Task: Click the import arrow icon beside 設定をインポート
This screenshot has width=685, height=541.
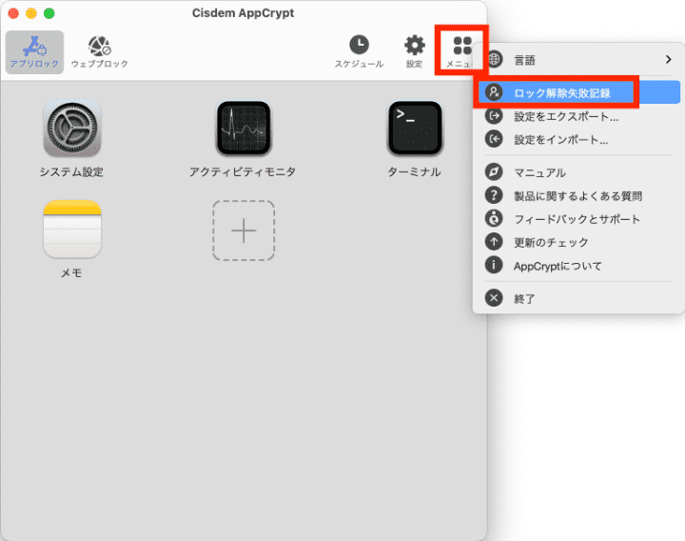Action: point(494,139)
